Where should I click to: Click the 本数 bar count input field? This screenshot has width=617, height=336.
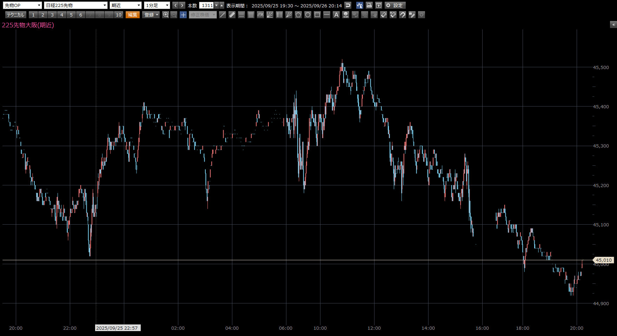pyautogui.click(x=207, y=5)
